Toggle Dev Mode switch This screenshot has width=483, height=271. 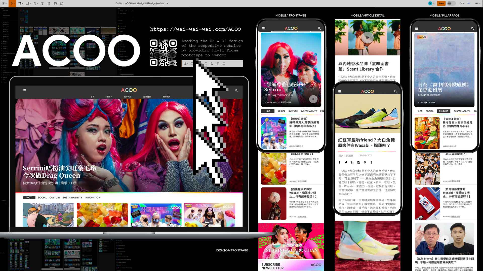451,4
